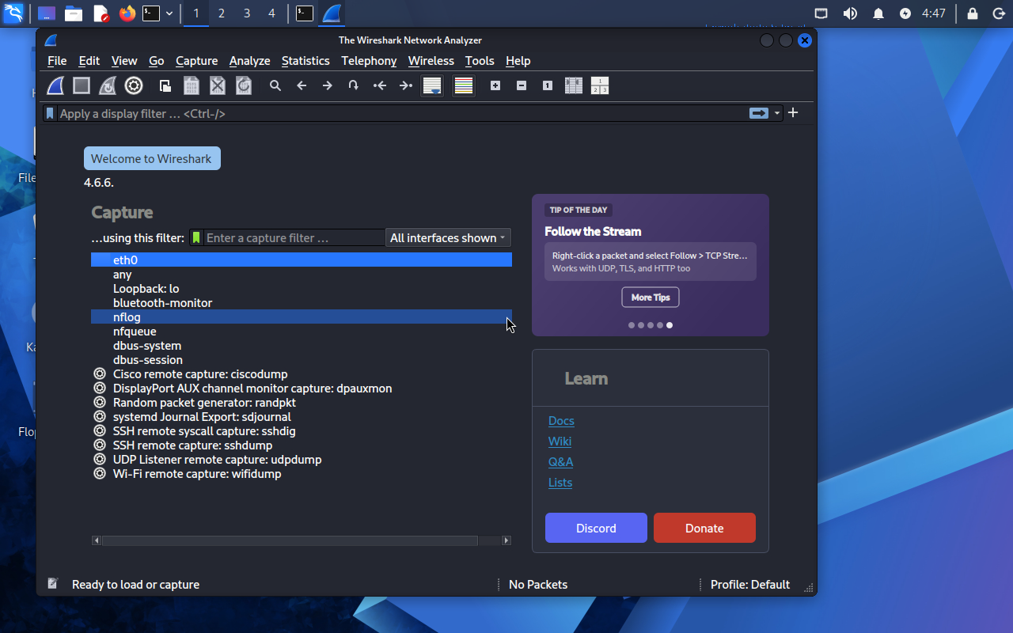
Task: Zoom out the main window text
Action: click(x=522, y=85)
